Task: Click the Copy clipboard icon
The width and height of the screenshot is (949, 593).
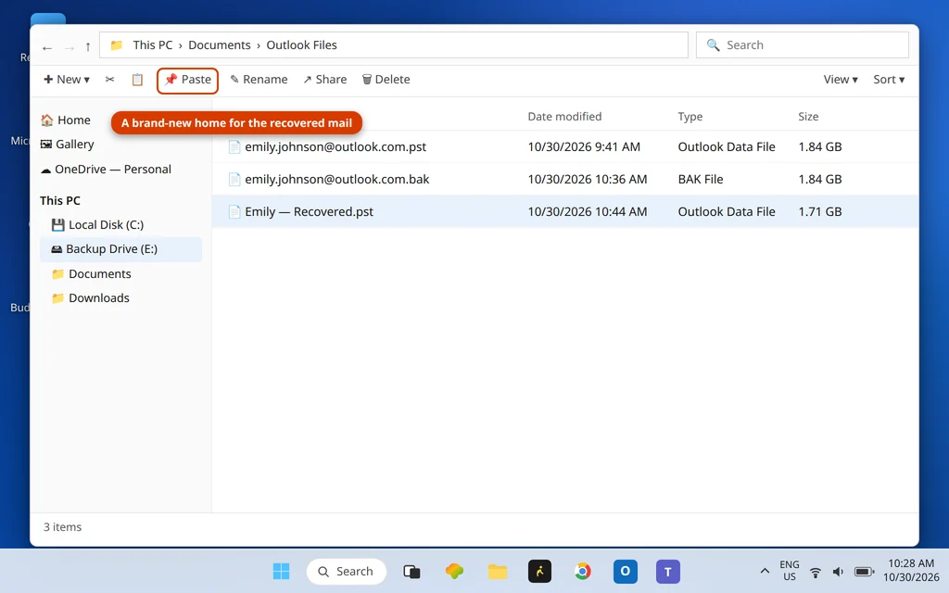Action: tap(137, 80)
